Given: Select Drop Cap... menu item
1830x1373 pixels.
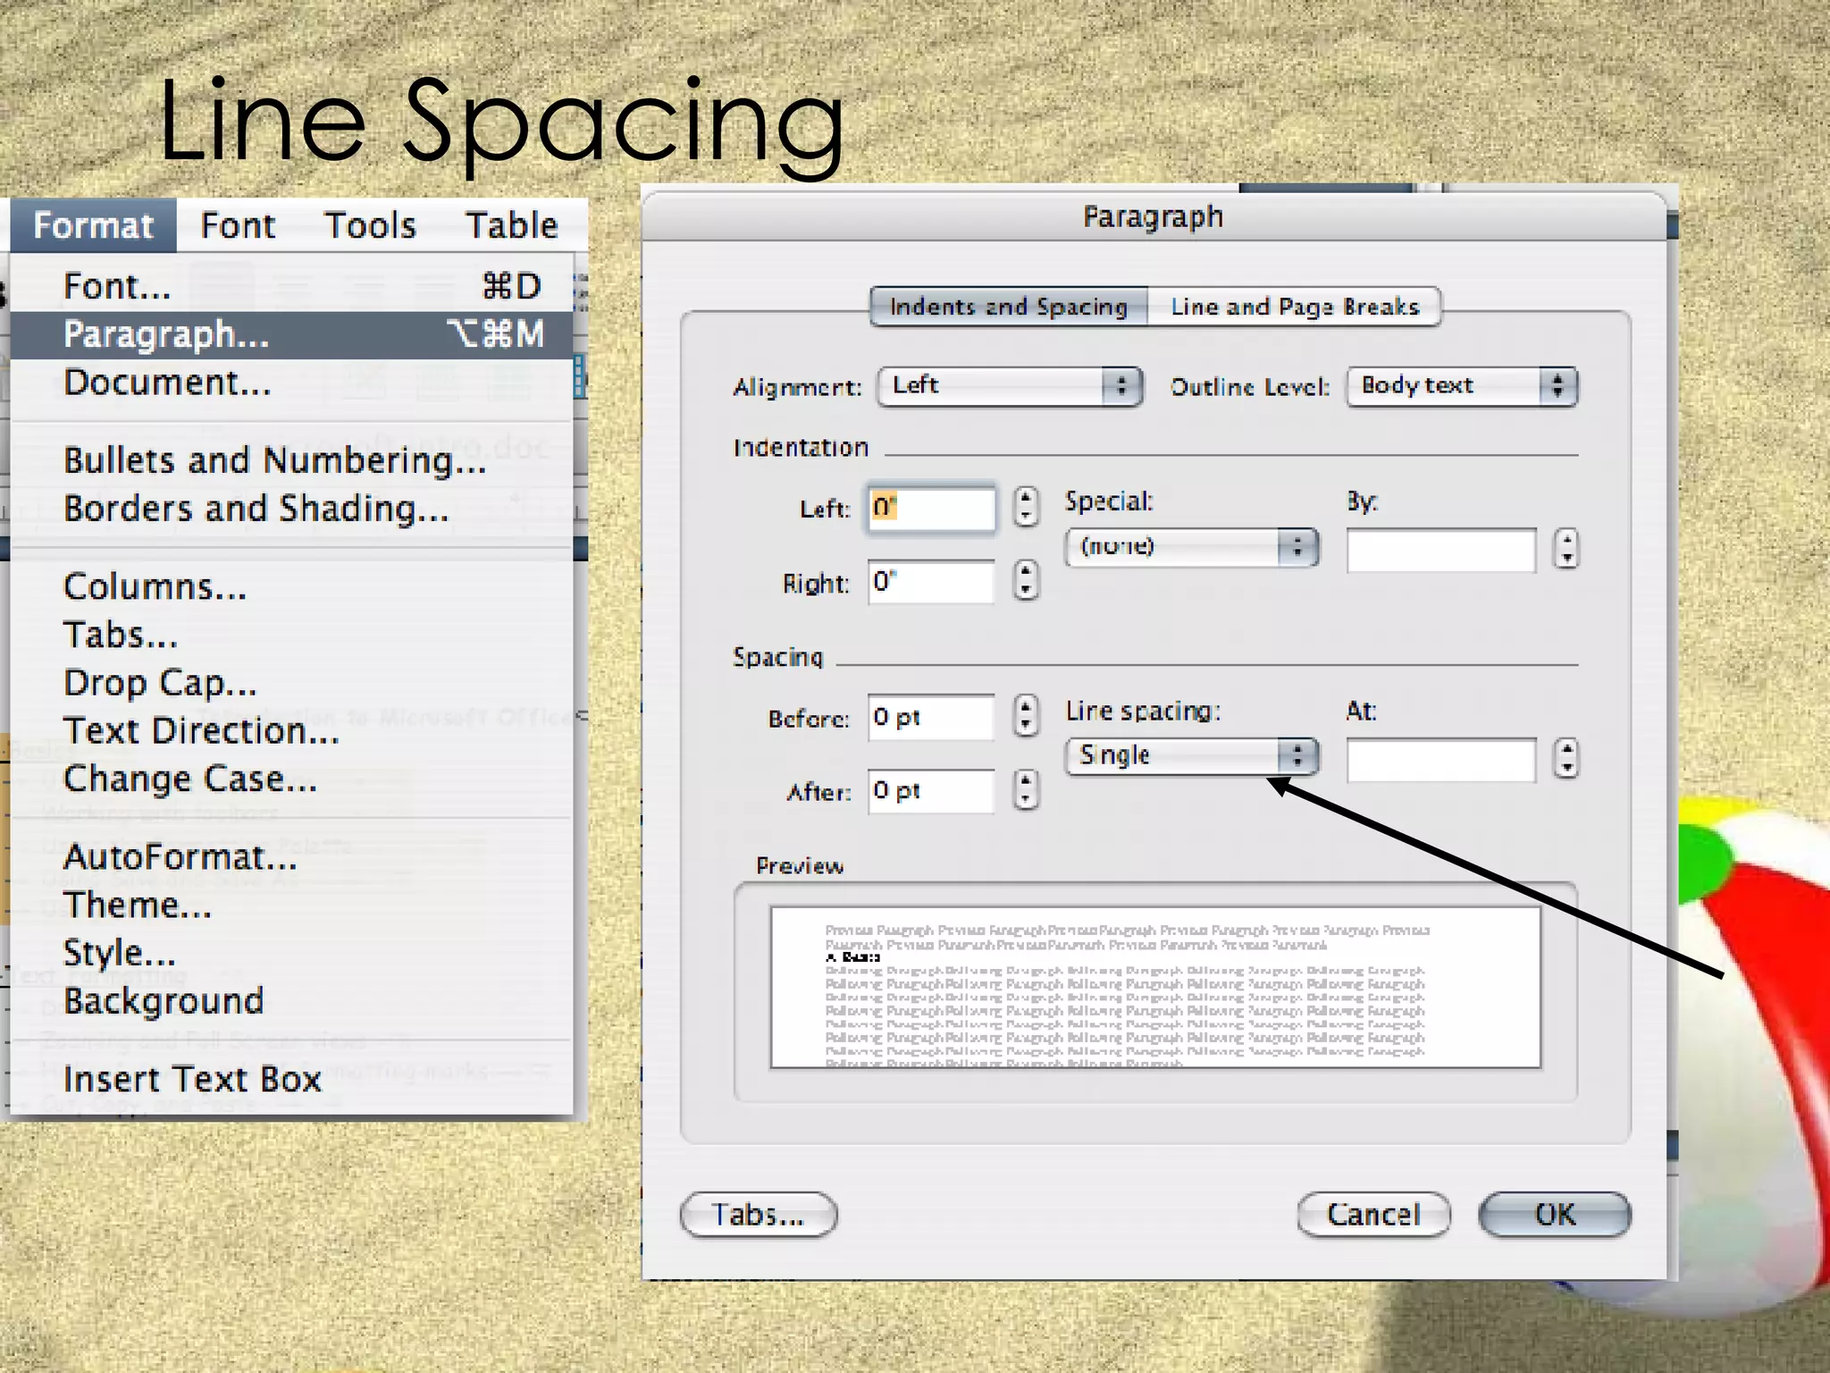Looking at the screenshot, I should [x=291, y=683].
